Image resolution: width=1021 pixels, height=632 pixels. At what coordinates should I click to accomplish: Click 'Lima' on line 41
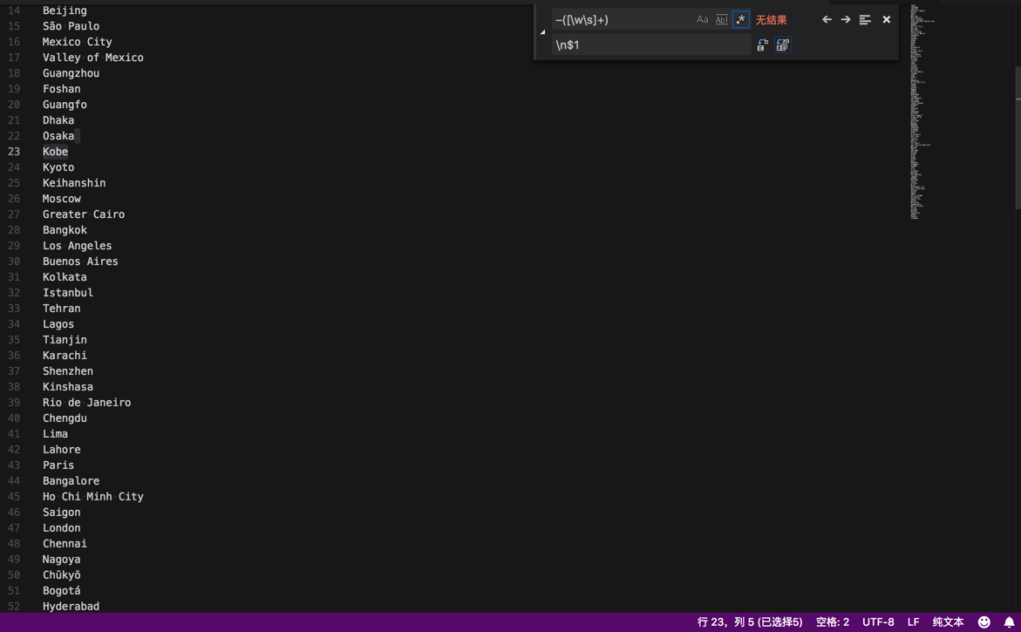(55, 433)
